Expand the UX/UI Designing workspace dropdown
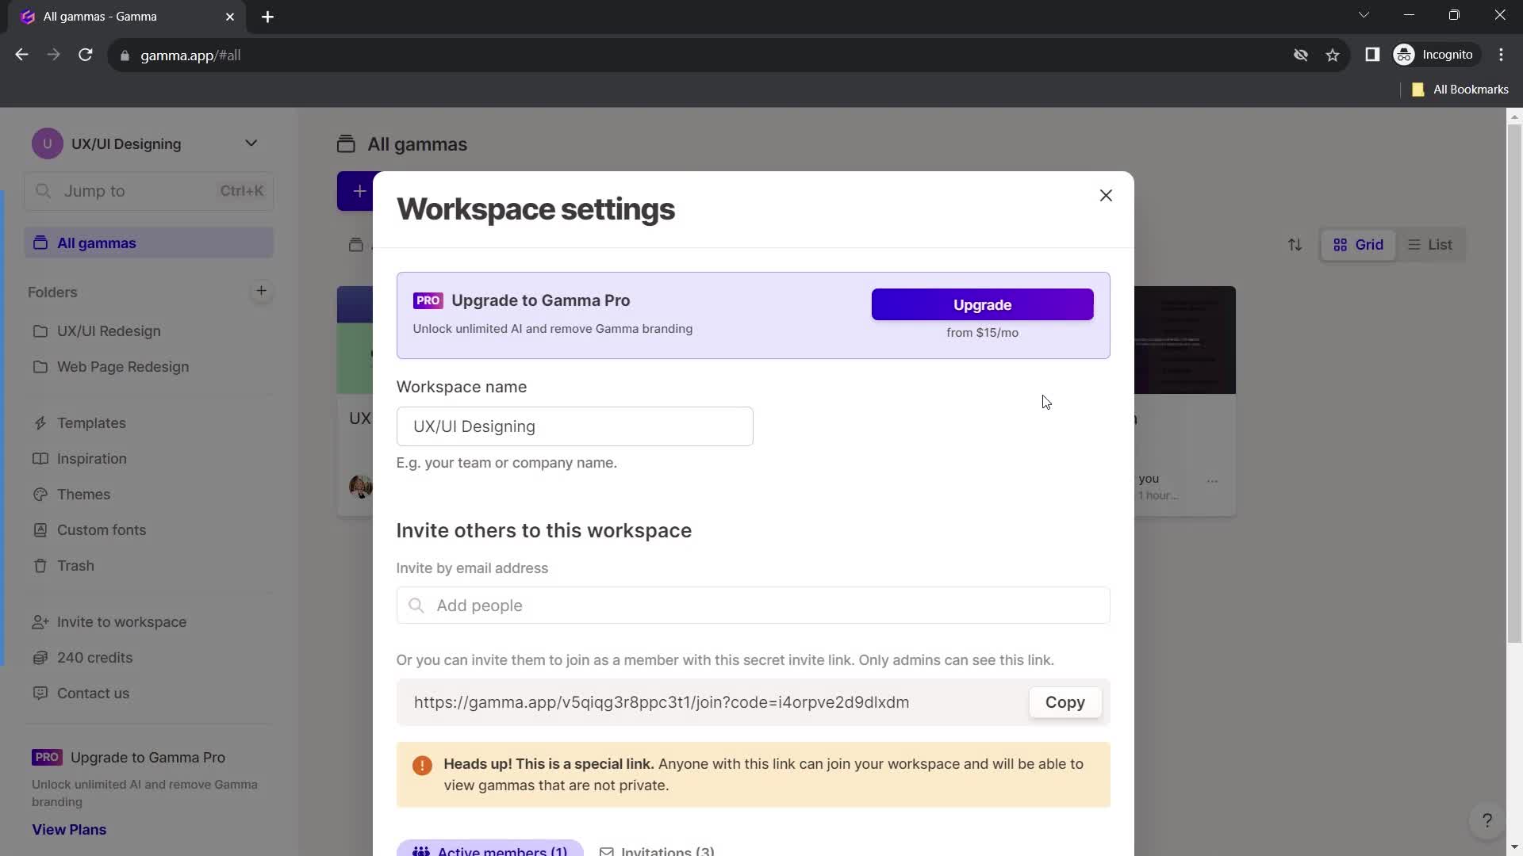Image resolution: width=1523 pixels, height=856 pixels. (x=251, y=143)
